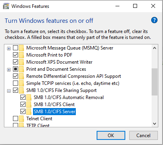
Task: Select Simple TCPIP services label
Action: (73, 83)
